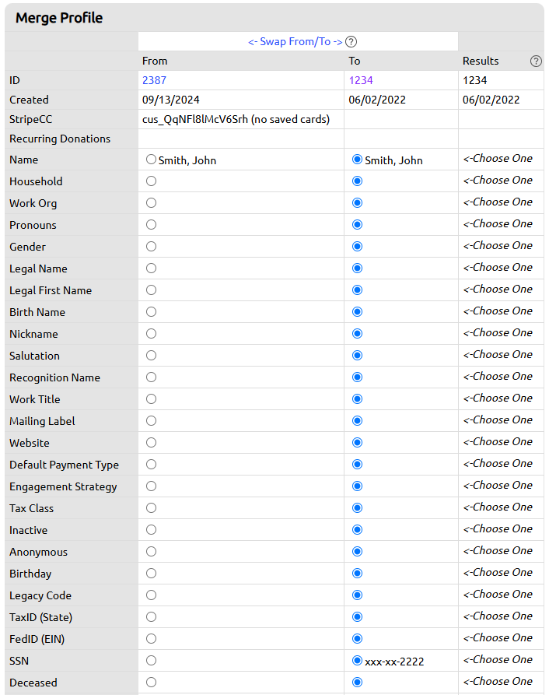Select From radio for Pronouns
The width and height of the screenshot is (549, 695).
click(152, 224)
